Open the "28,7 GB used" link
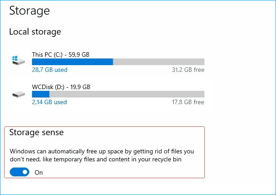Screen dimensions: 276x195 coord(49,70)
